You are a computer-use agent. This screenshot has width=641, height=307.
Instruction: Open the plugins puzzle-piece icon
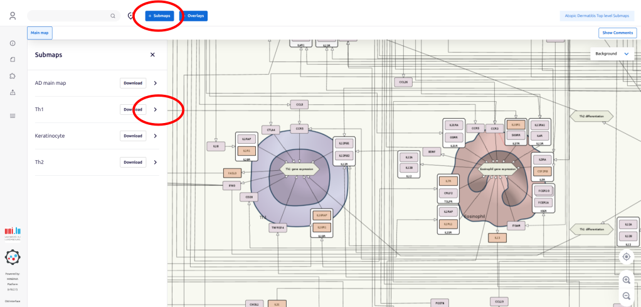coord(13,76)
